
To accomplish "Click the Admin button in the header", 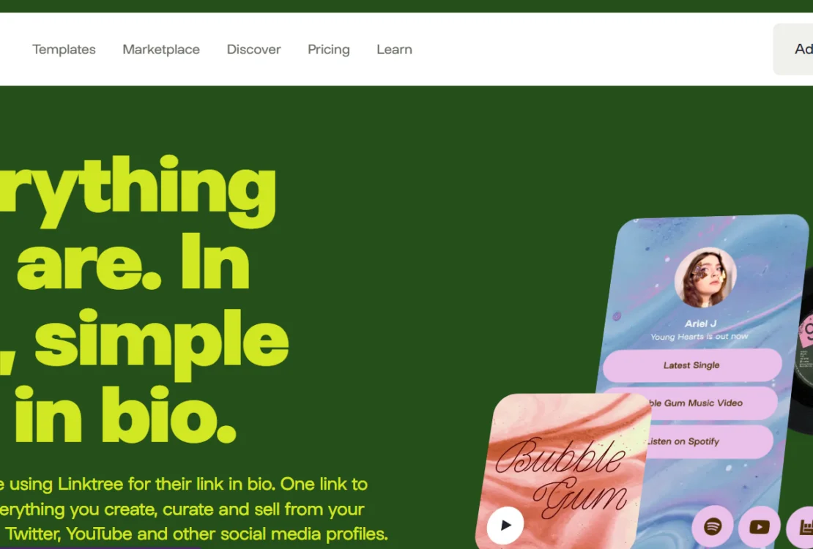I will click(793, 49).
